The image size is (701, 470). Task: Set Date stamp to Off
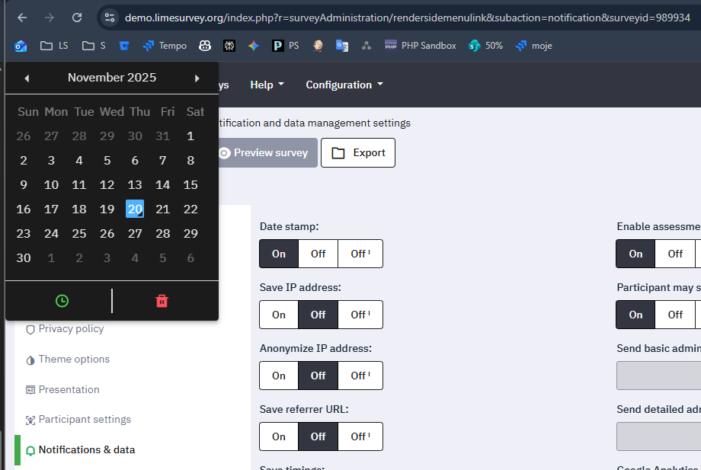tap(318, 254)
